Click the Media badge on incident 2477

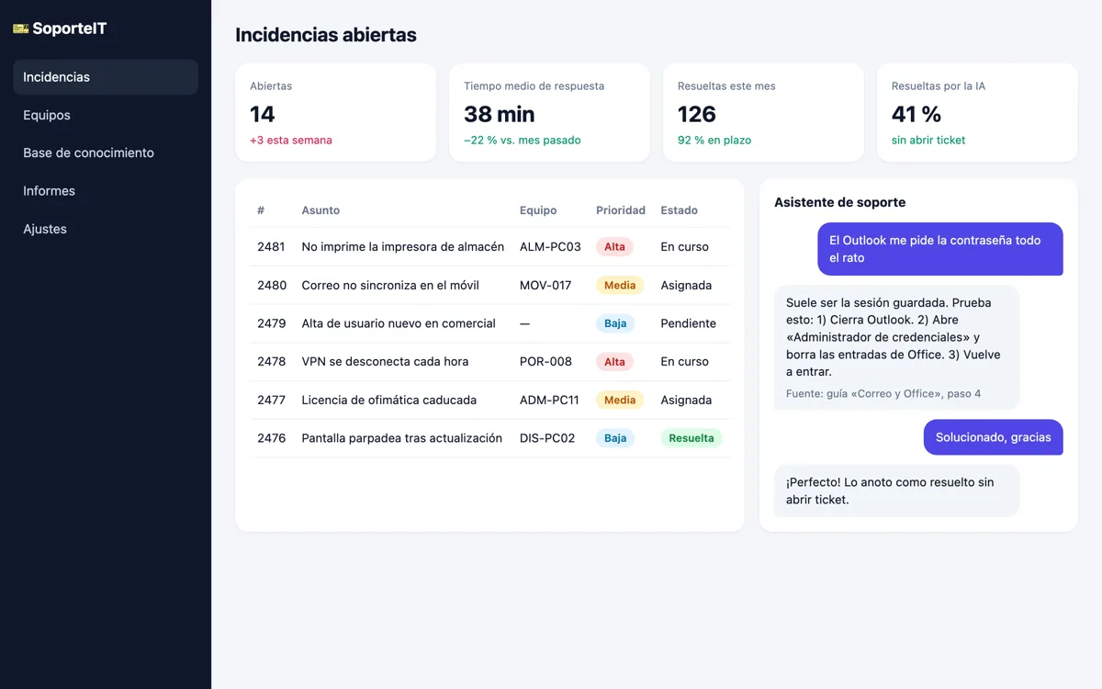point(620,401)
